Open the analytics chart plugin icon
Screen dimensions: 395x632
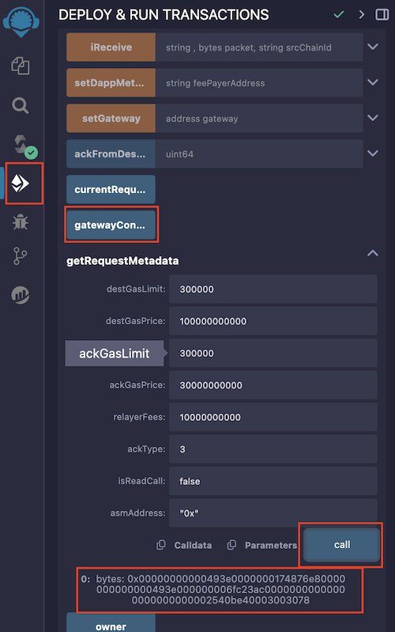(20, 295)
